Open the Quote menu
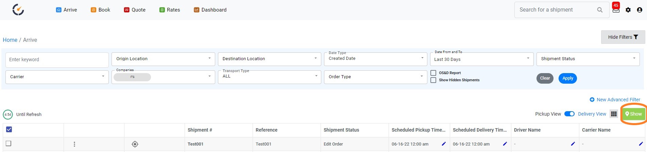 pyautogui.click(x=135, y=10)
